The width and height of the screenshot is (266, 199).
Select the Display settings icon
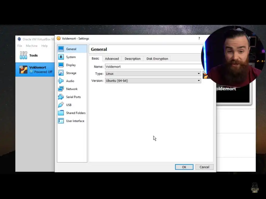click(61, 65)
